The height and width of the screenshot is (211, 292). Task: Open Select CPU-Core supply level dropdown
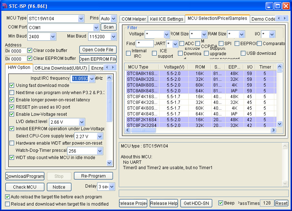100,136
